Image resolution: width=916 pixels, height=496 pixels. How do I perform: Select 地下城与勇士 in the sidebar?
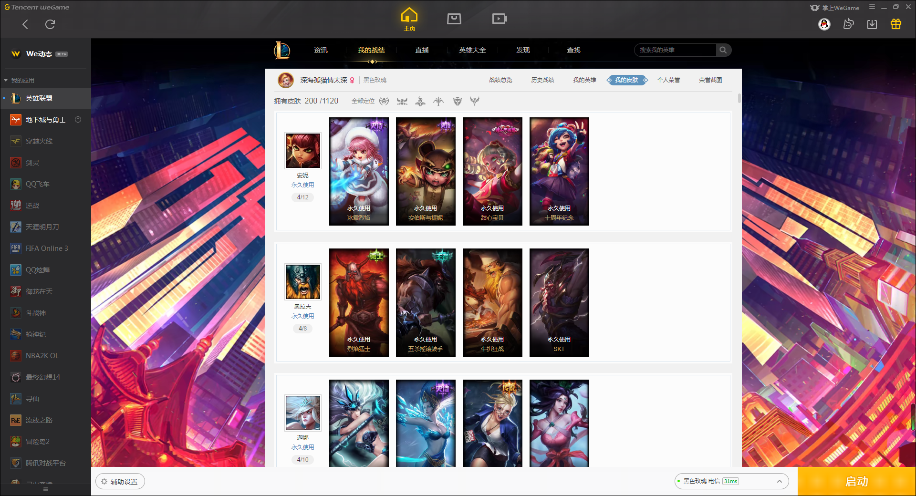(45, 120)
